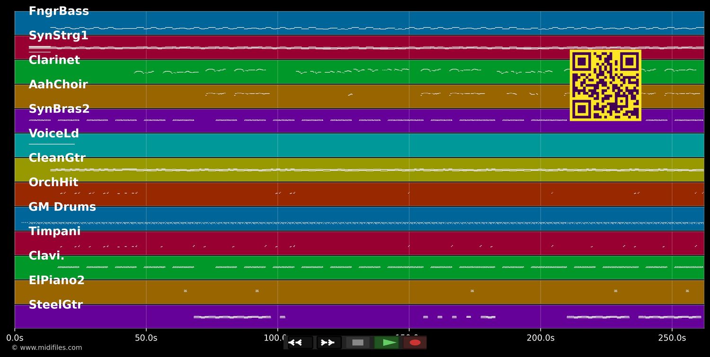Viewport: 710px width, 357px height.
Task: Select the VoiceLd track label
Action: pos(54,134)
